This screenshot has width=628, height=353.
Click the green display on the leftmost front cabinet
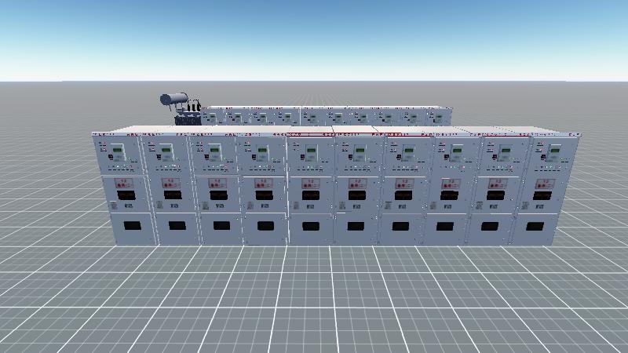(x=117, y=151)
